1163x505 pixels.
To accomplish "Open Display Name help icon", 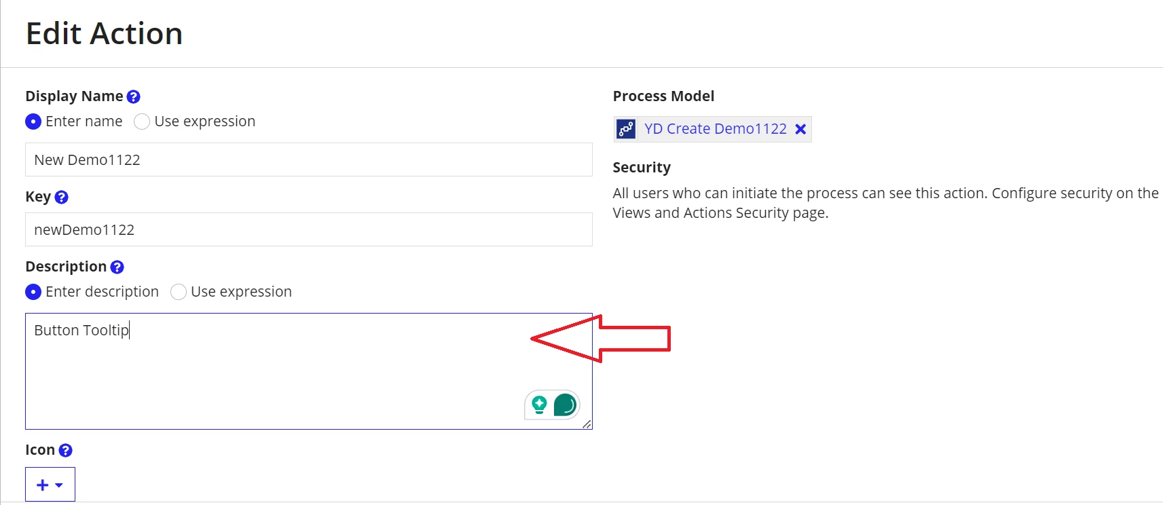I will click(134, 96).
